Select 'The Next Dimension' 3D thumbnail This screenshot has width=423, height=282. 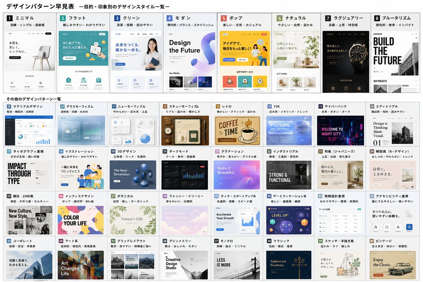coord(133,175)
